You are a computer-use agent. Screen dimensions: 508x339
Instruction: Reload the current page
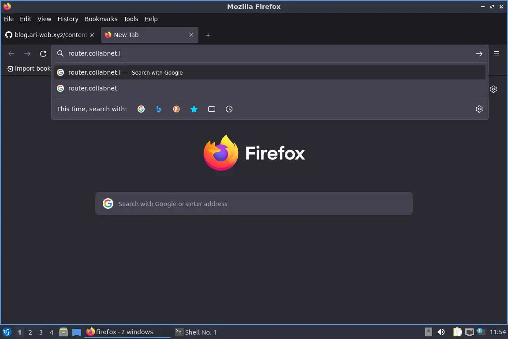coord(43,53)
